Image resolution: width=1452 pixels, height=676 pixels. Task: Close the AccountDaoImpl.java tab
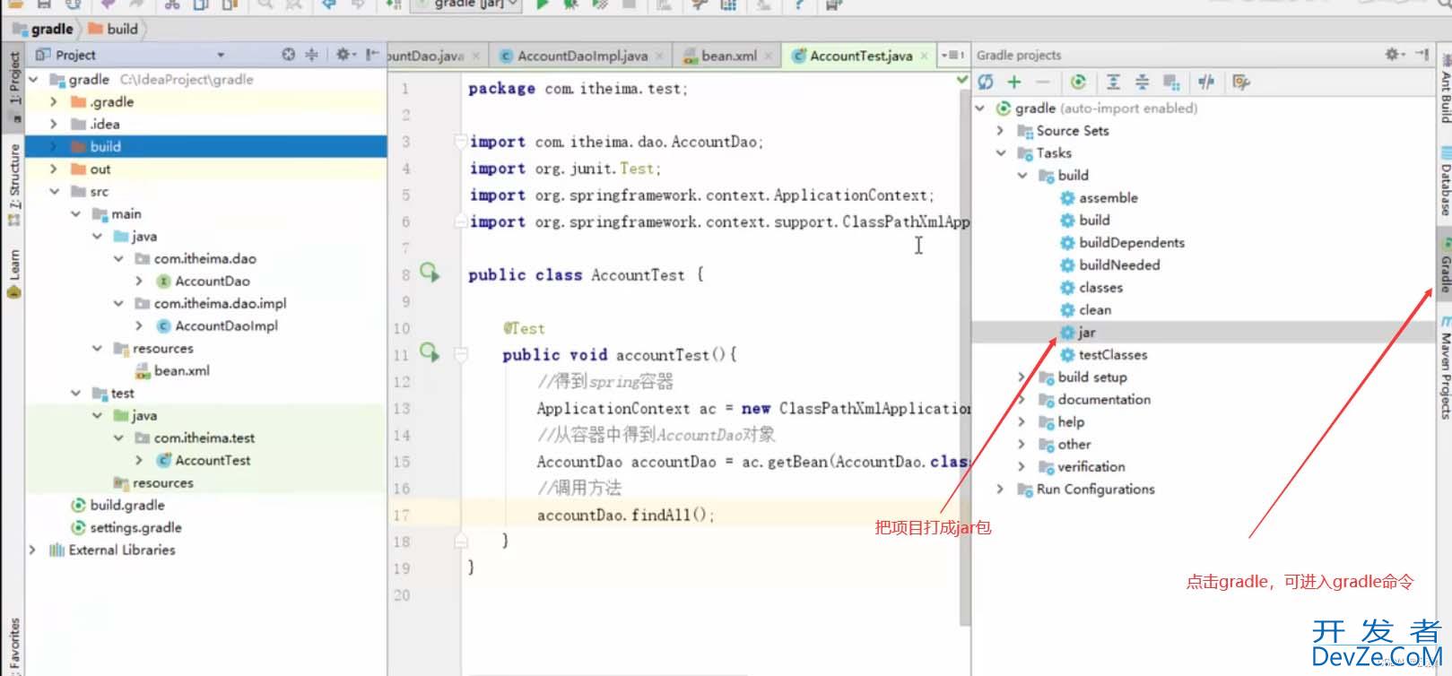coord(659,56)
